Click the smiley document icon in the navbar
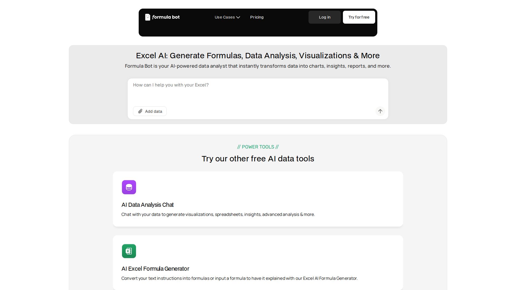The image size is (516, 290). (148, 17)
